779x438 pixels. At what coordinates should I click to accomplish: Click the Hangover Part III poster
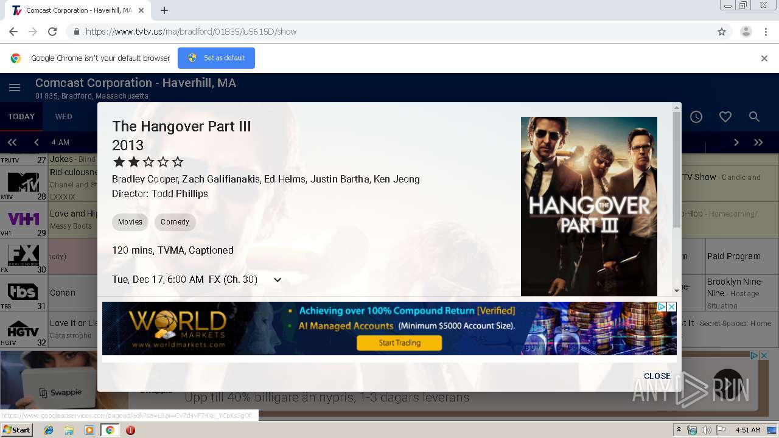pyautogui.click(x=589, y=206)
